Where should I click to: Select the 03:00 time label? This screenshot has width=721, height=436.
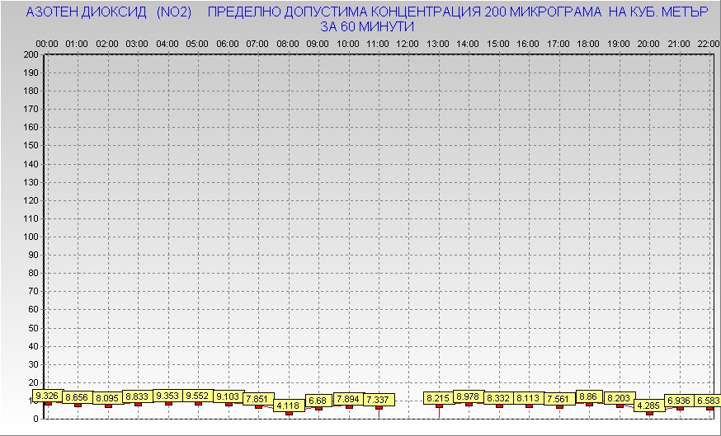click(137, 45)
